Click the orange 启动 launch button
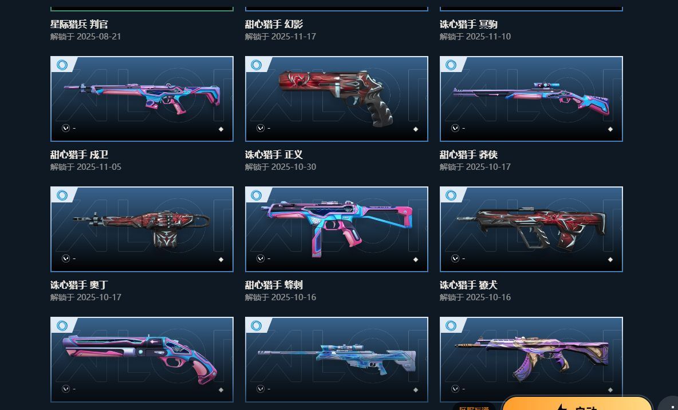 tap(577, 404)
